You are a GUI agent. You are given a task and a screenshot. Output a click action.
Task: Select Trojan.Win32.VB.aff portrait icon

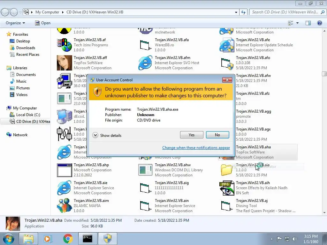pyautogui.click(x=64, y=63)
